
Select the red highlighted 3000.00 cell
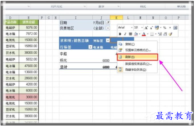[29, 97]
